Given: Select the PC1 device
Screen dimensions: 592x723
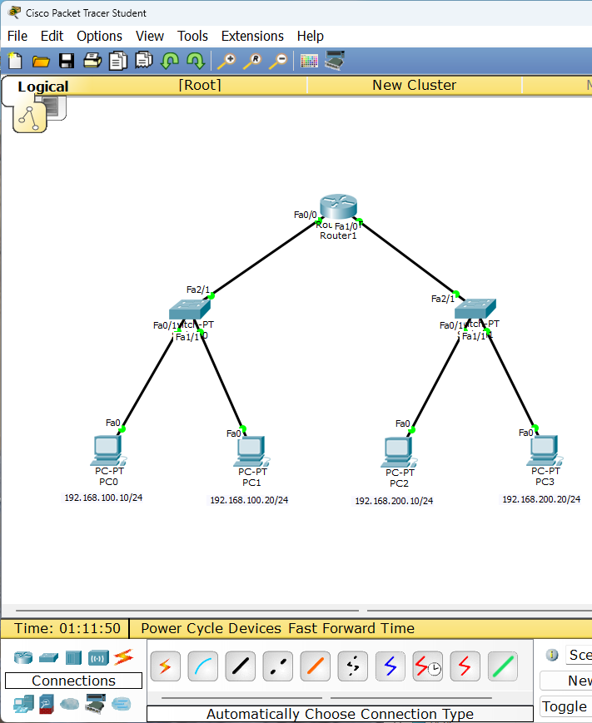Looking at the screenshot, I should [251, 452].
